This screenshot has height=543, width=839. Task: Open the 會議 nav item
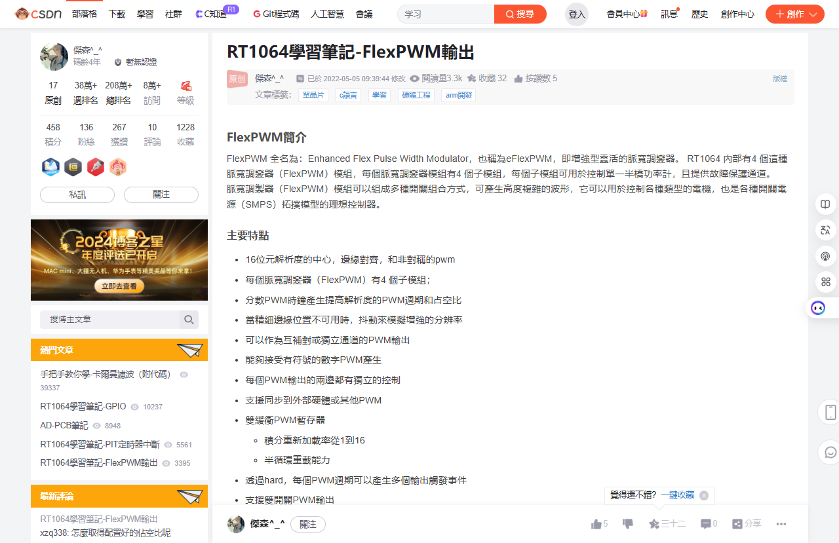click(364, 14)
